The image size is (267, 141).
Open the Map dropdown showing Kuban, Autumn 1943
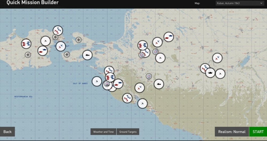[240, 3]
